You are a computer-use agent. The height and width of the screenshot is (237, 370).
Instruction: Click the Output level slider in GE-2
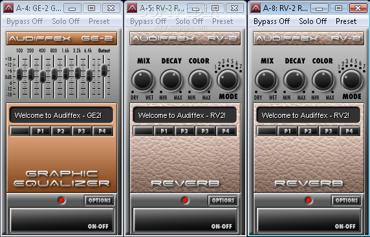click(104, 70)
